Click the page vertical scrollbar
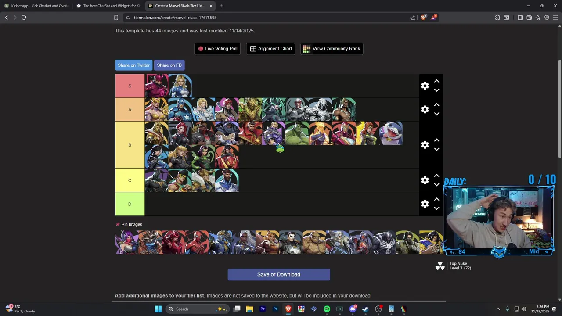Screen dimensions: 562x316 click(x=560, y=108)
